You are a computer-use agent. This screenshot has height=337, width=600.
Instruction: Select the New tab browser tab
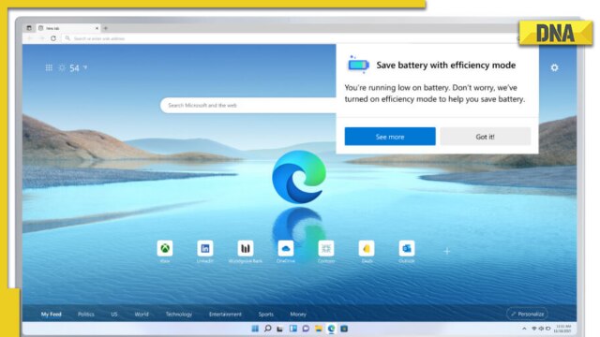[x=68, y=28]
